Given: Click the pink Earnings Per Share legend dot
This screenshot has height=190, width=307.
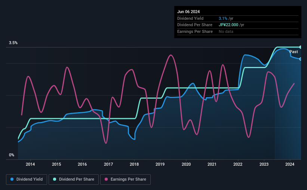Looking at the screenshot, I should click(x=106, y=179).
